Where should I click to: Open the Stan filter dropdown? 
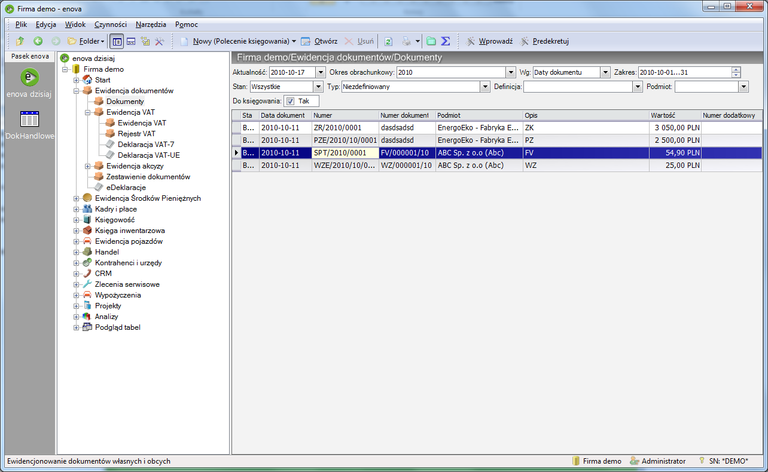319,86
